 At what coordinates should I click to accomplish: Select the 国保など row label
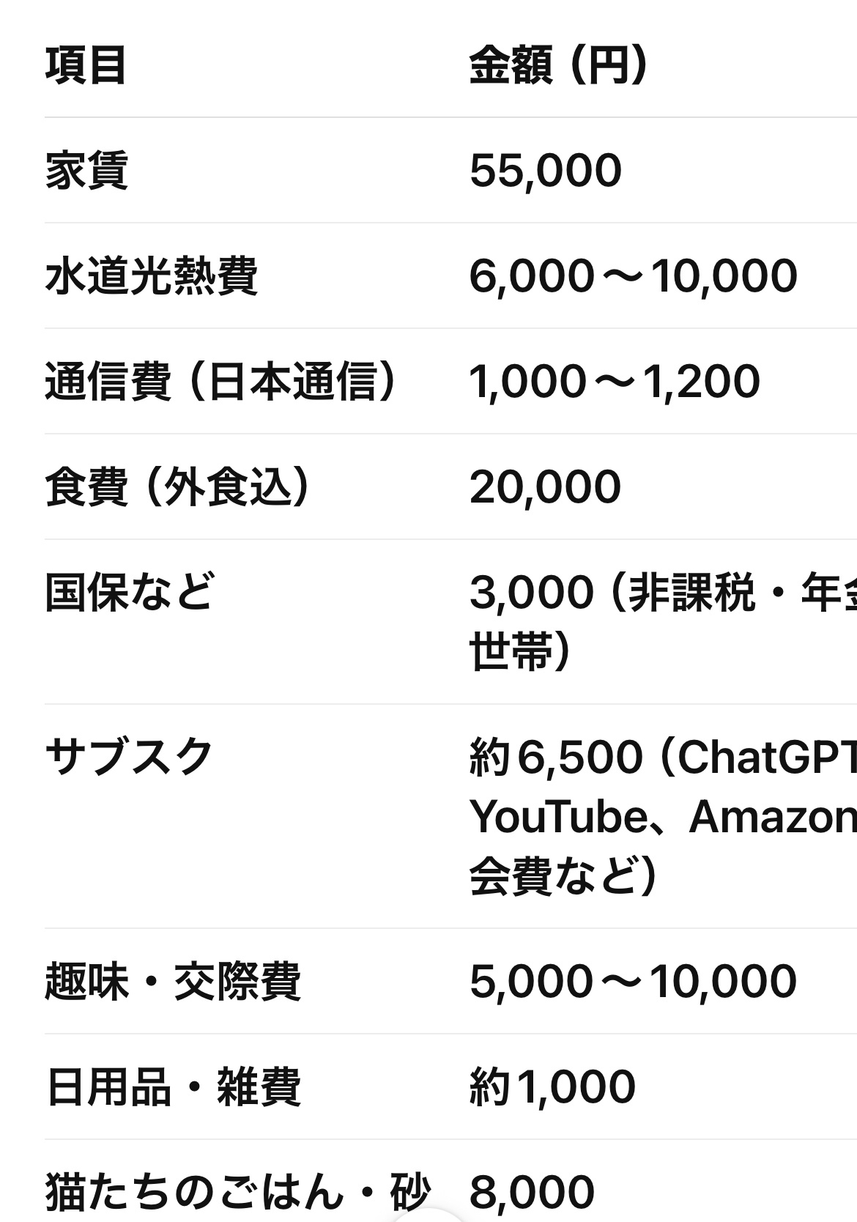[130, 592]
